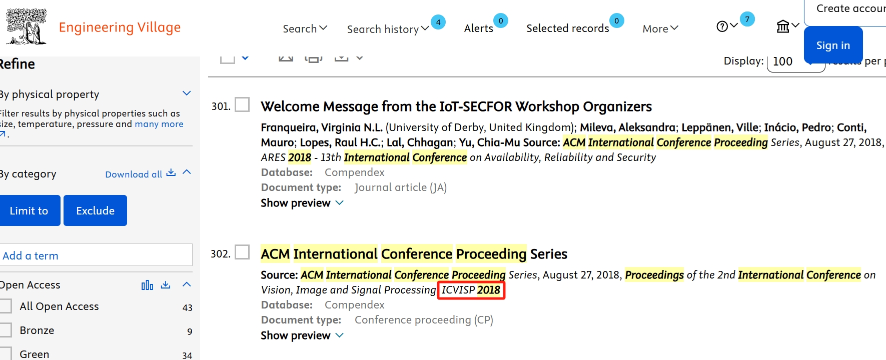Image resolution: width=886 pixels, height=360 pixels.
Task: Click the print results icon
Action: click(x=314, y=58)
